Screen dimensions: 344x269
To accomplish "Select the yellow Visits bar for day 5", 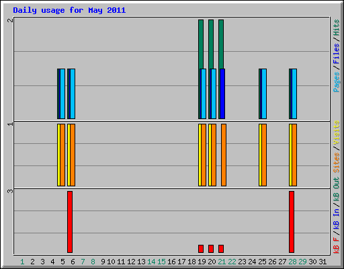I will [x=58, y=155].
